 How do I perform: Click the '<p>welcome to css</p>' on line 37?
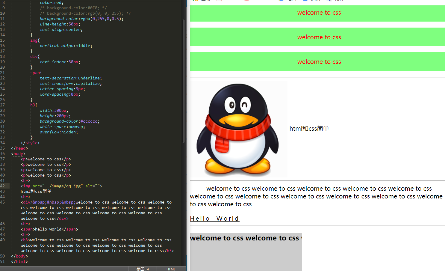click(46, 159)
